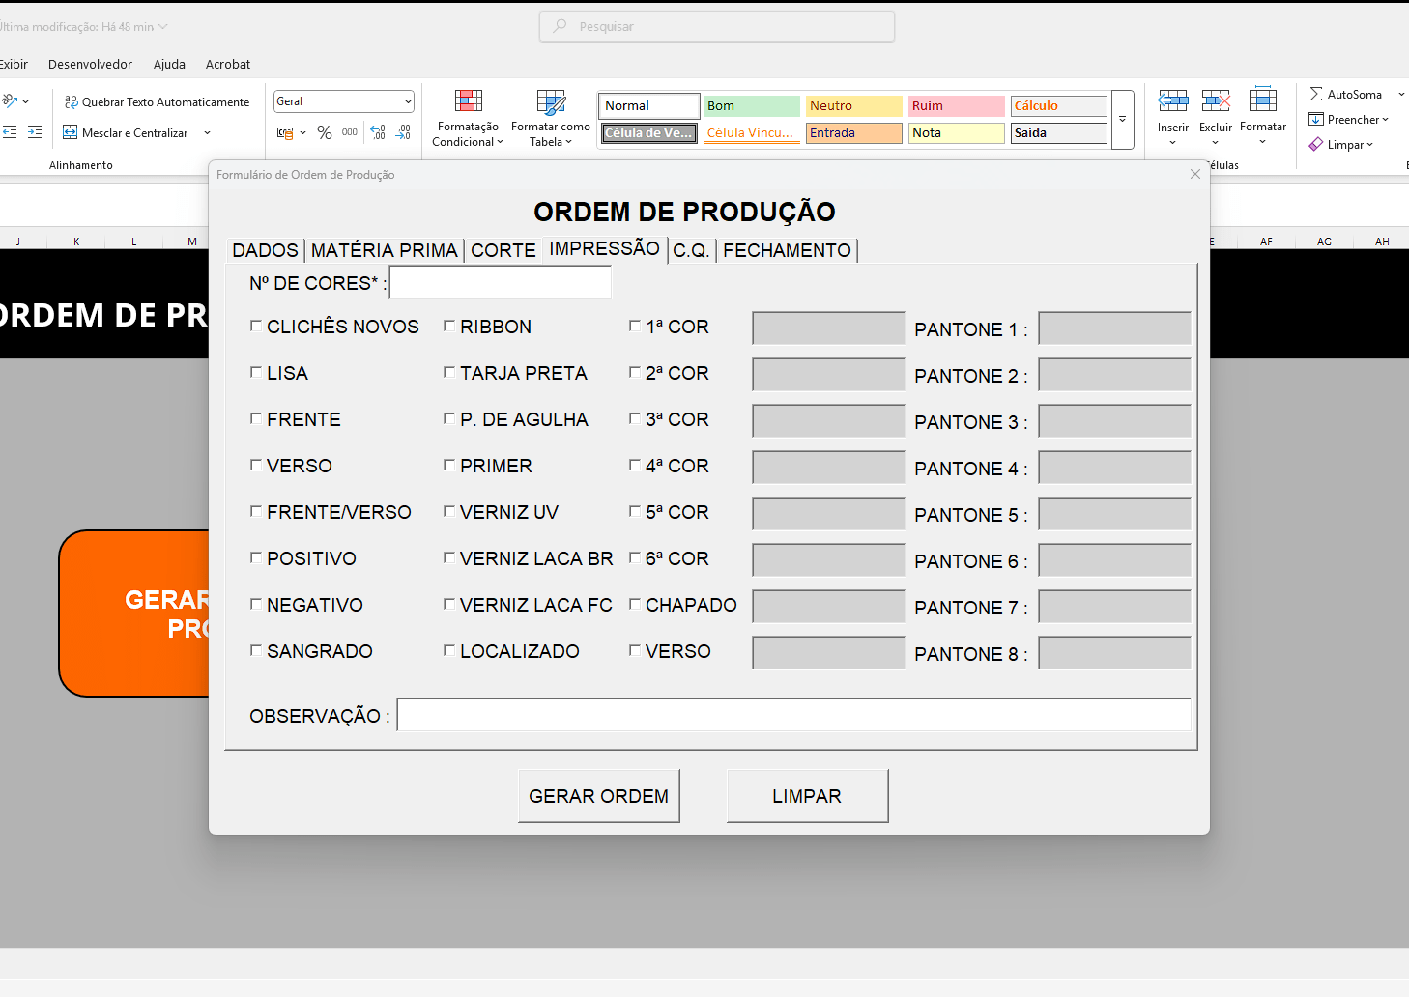The height and width of the screenshot is (997, 1409).
Task: Open the MATÉRIA PRIMA tab
Action: [384, 250]
